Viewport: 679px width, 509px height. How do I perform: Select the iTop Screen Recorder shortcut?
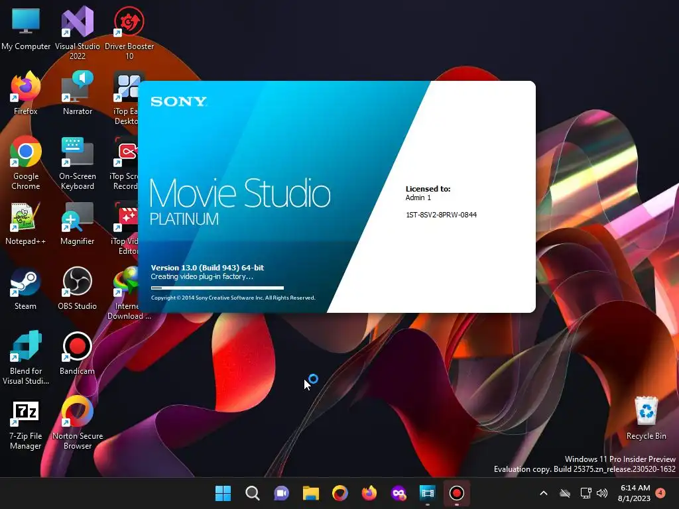(x=125, y=163)
